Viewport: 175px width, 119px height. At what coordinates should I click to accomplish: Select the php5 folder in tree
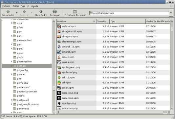coord(20,57)
